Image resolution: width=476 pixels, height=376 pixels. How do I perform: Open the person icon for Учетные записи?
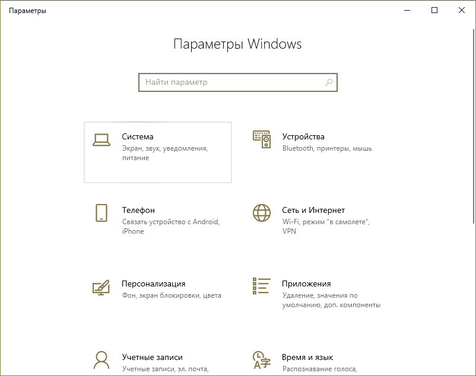[x=101, y=360]
